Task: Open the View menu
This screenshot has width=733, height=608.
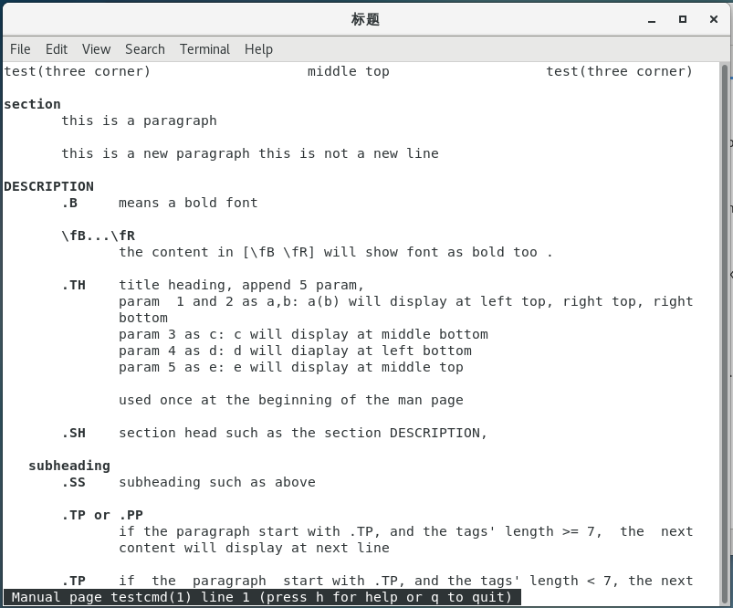Action: (x=95, y=49)
